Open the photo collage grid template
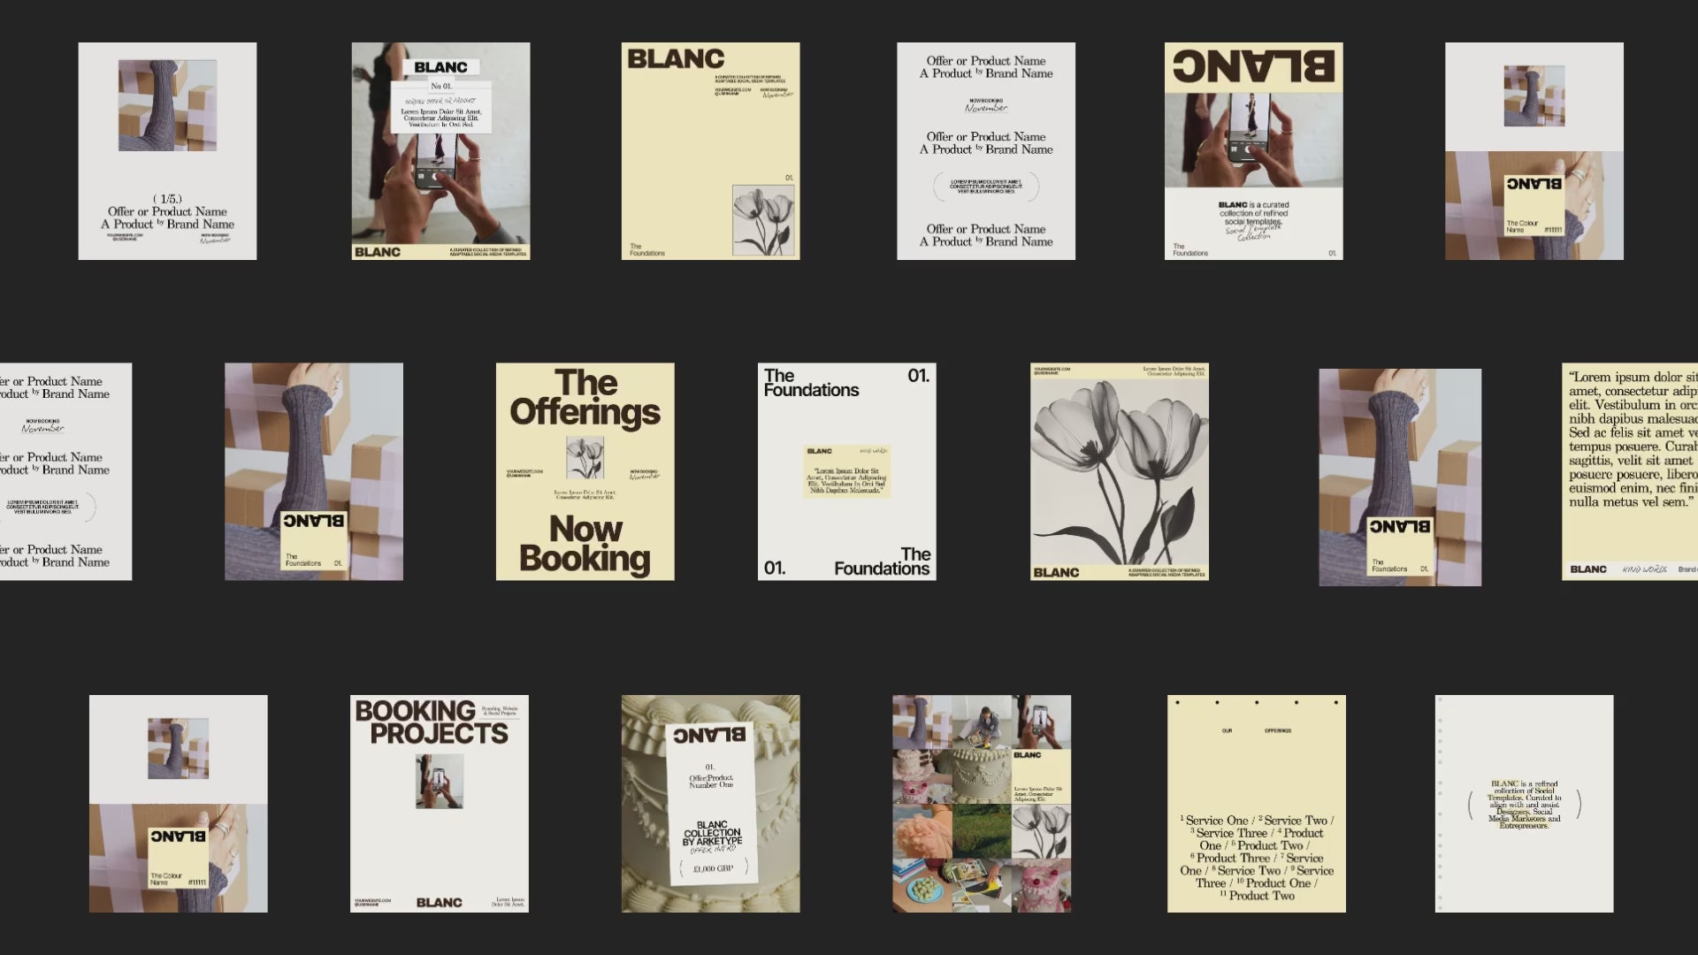This screenshot has height=955, width=1698. click(x=981, y=803)
